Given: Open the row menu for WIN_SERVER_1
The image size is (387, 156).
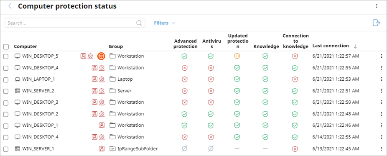Looking at the screenshot, I should tap(381, 148).
